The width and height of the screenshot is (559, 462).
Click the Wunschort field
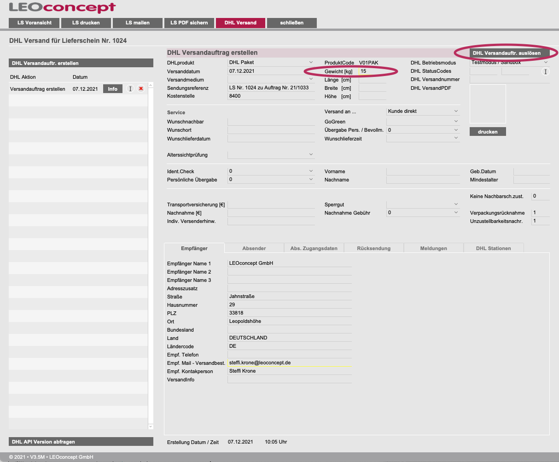[x=271, y=130]
